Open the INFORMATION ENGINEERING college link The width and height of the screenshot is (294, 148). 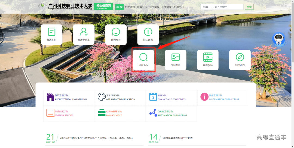pyautogui.click(x=224, y=99)
